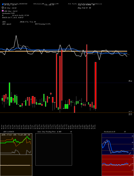Image resolution: width=134 pixels, height=176 pixels.
Task: Select the '50 Day = 24.82' label
Action: point(10,8)
